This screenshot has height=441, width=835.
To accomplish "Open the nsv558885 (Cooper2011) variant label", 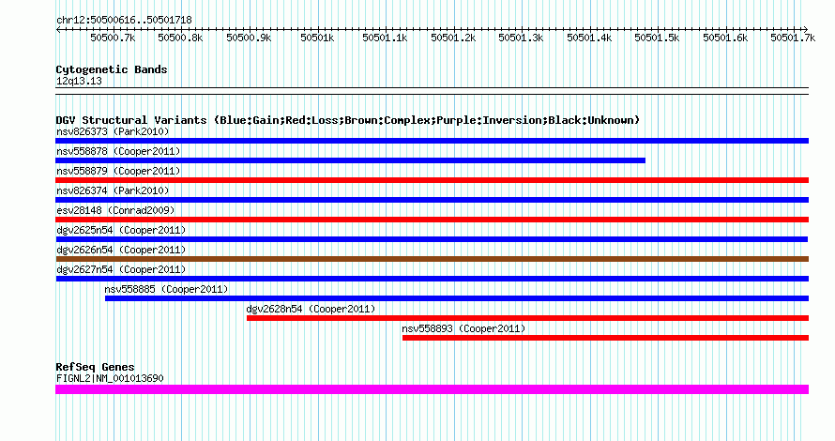I will 166,289.
